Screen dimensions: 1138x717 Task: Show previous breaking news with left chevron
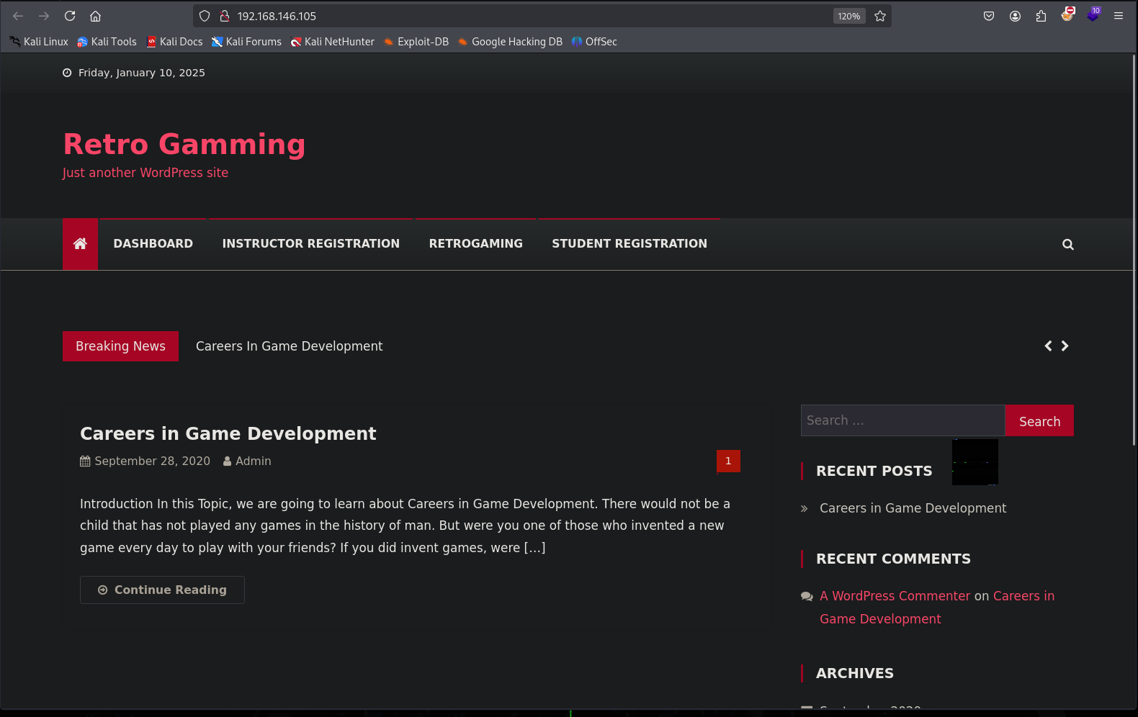click(x=1048, y=346)
